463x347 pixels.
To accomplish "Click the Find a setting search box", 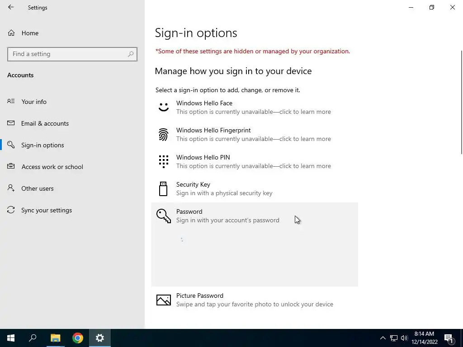I will tap(72, 54).
